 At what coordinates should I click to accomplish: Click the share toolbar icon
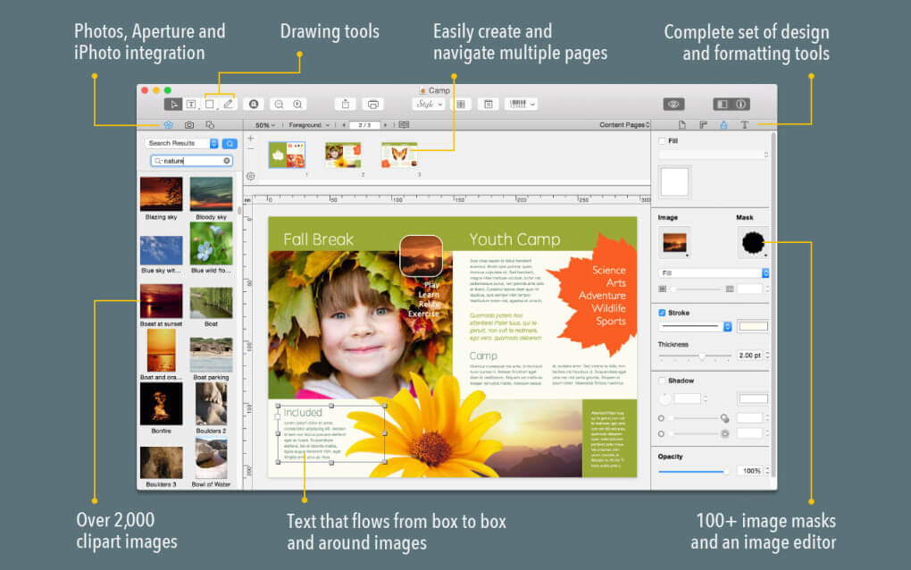point(346,105)
